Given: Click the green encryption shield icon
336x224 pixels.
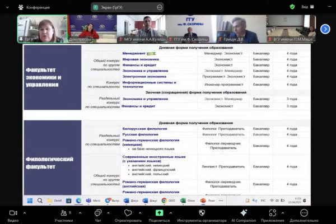Looking at the screenshot, I should [292, 7].
